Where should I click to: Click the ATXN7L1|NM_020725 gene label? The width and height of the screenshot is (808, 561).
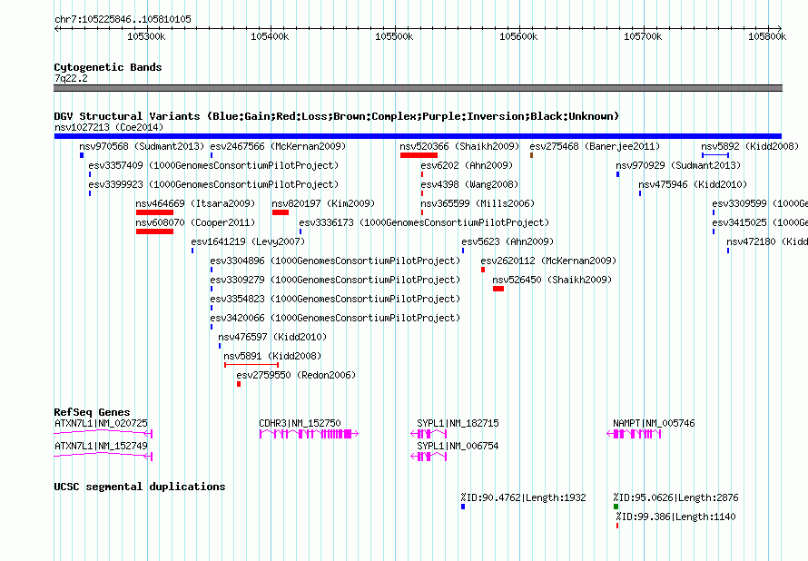pyautogui.click(x=101, y=423)
